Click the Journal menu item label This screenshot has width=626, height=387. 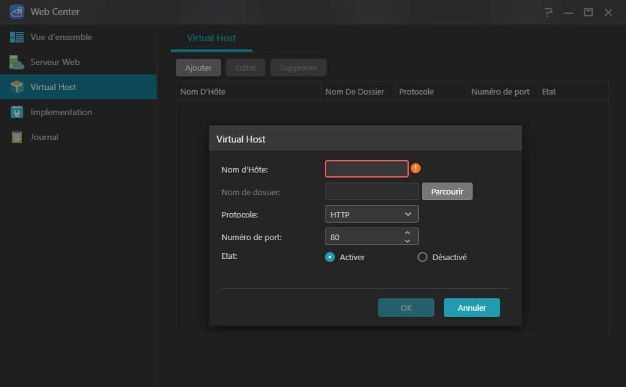(x=44, y=138)
